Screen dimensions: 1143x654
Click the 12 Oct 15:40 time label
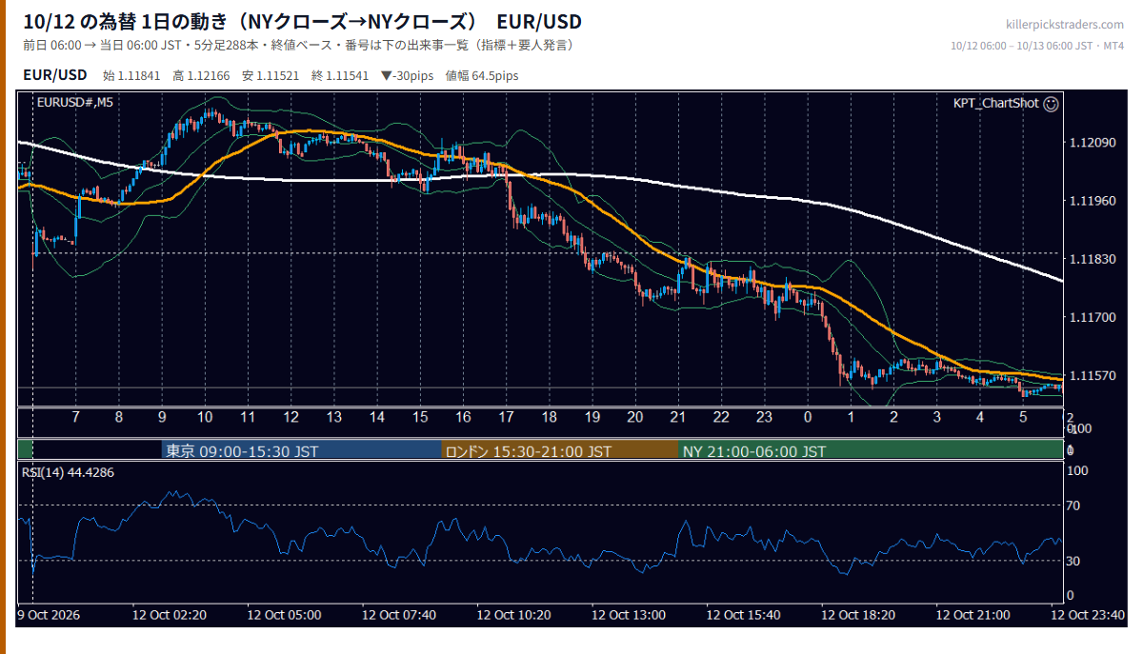coord(743,615)
